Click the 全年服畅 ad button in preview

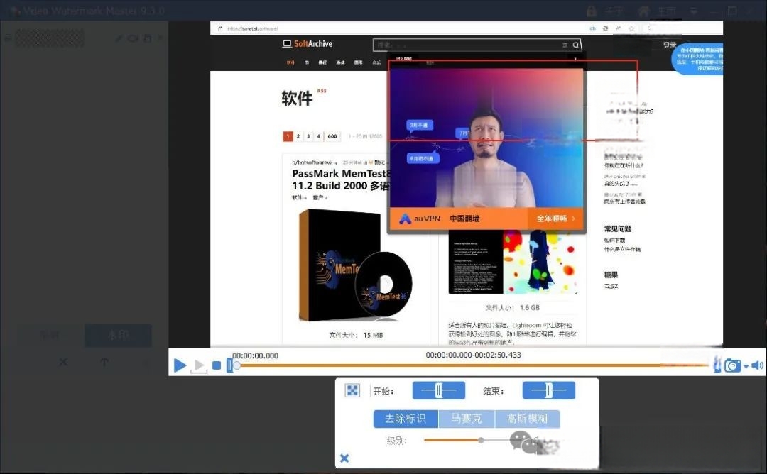[x=556, y=219]
